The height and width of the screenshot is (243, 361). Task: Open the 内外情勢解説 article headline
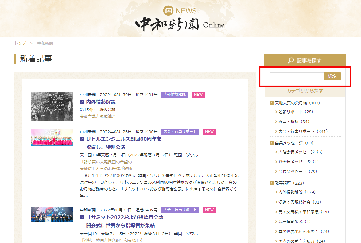click(101, 102)
